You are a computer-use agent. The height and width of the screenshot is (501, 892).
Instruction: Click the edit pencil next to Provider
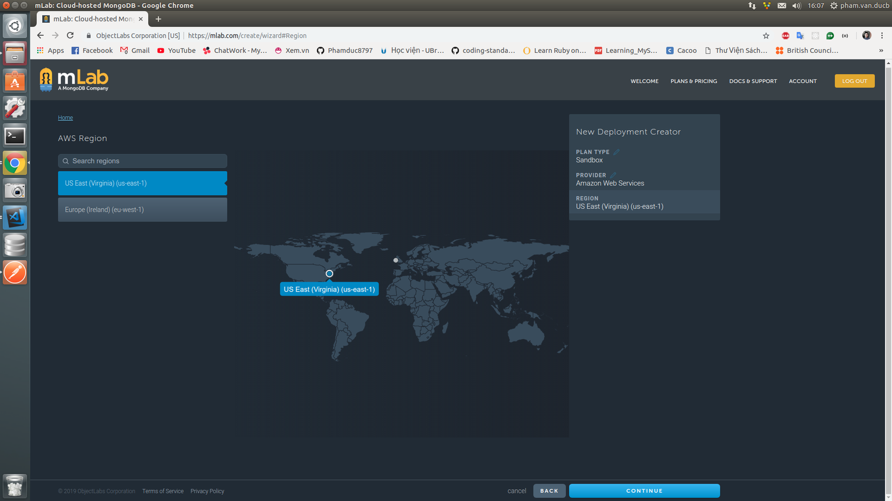click(x=613, y=175)
